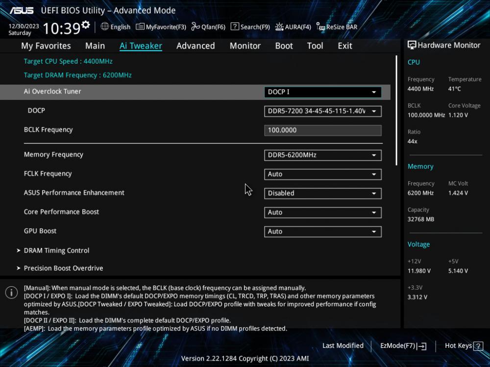Toggle ReSize BAR icon
The width and height of the screenshot is (490, 367).
(320, 27)
